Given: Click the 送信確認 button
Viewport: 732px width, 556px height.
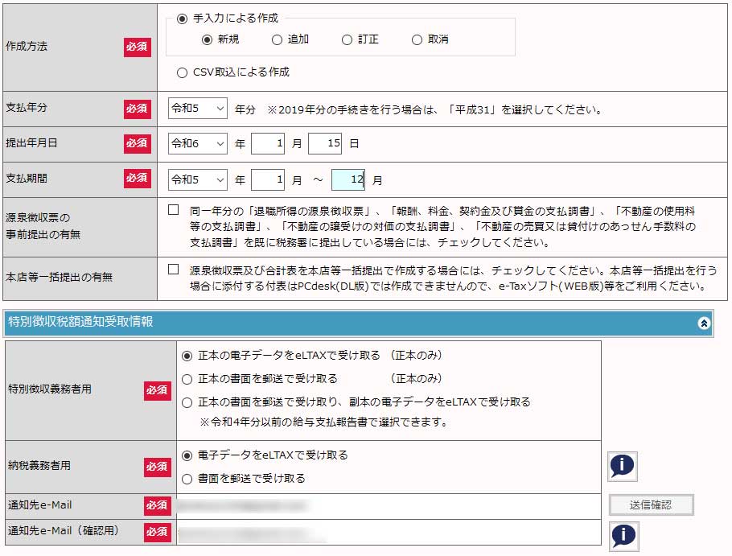Looking at the screenshot, I should [651, 505].
